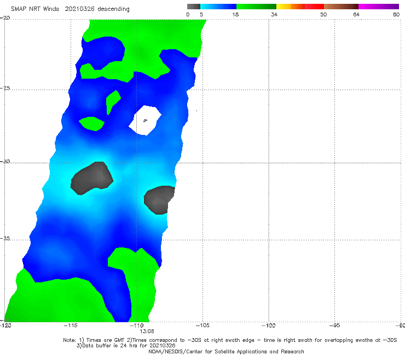Click the '64' label under the color bar
This screenshot has height=355, width=405.
pyautogui.click(x=356, y=14)
